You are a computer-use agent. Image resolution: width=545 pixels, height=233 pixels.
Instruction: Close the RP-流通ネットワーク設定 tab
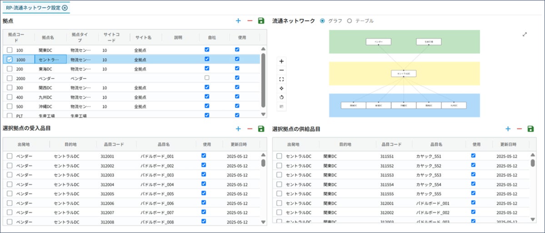65,8
